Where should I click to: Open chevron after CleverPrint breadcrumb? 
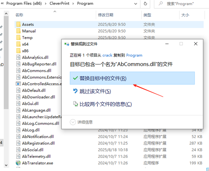pyautogui.click(x=73, y=3)
